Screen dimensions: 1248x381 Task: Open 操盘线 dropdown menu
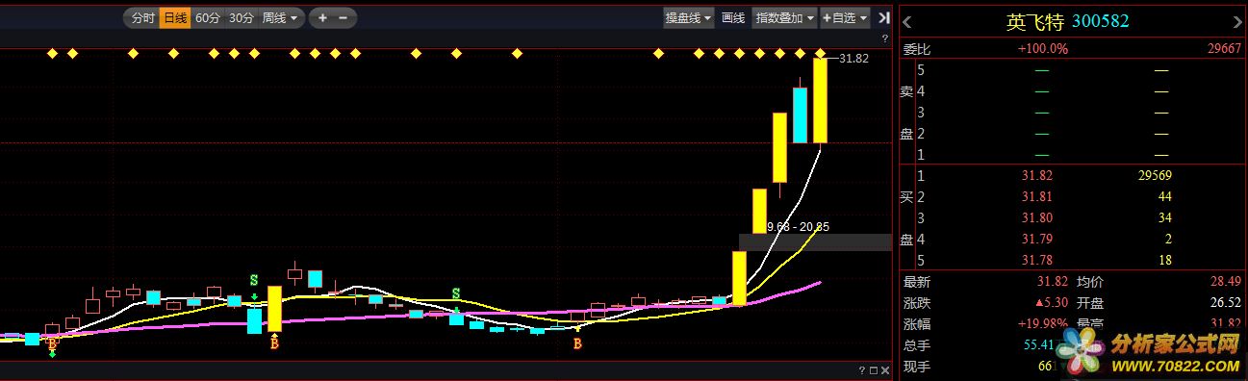pos(689,17)
